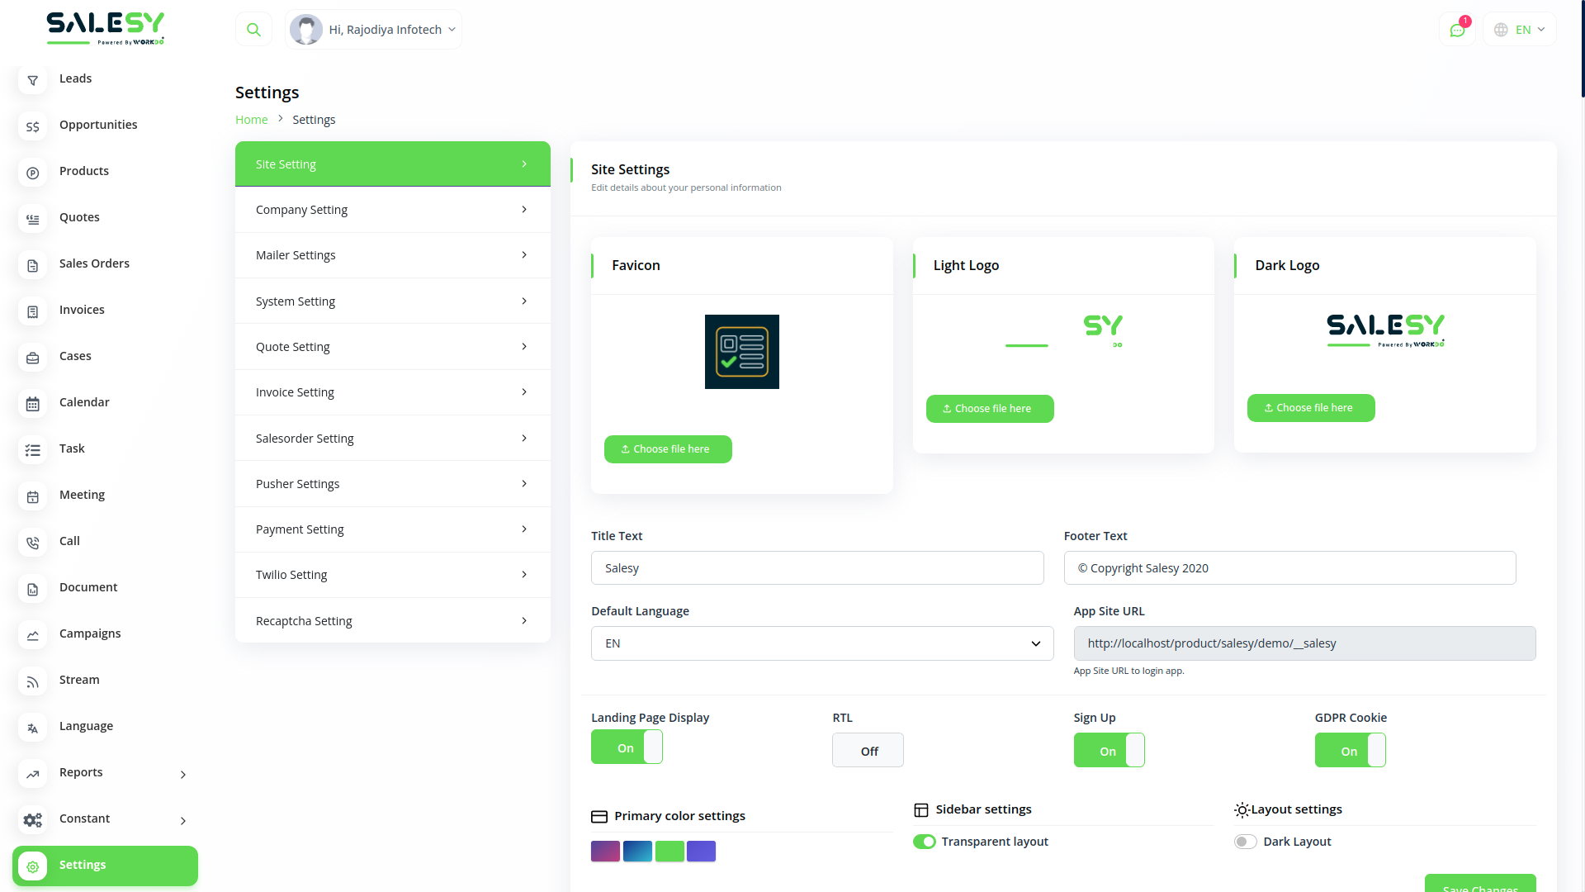
Task: Open Leads via the funnel icon
Action: point(32,79)
